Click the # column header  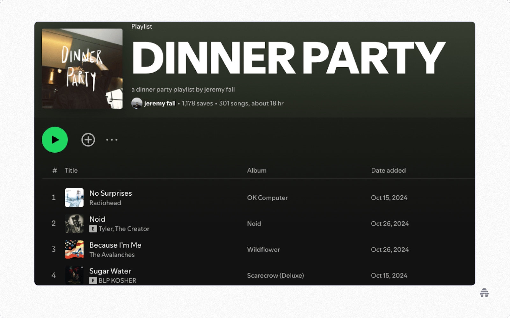pyautogui.click(x=55, y=170)
